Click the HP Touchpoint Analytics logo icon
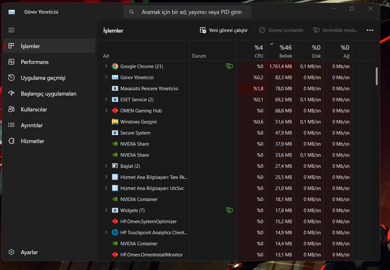The image size is (390, 270). click(115, 233)
